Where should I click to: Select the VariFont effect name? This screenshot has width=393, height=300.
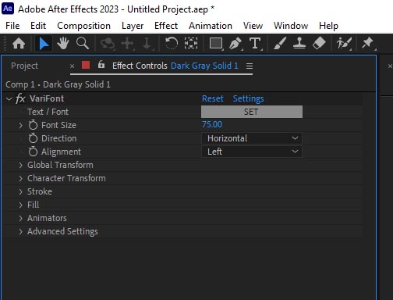point(47,98)
